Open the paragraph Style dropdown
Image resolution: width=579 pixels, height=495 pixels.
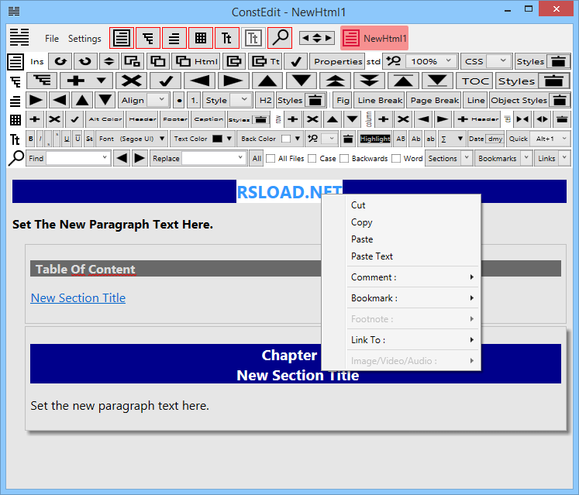[x=240, y=100]
